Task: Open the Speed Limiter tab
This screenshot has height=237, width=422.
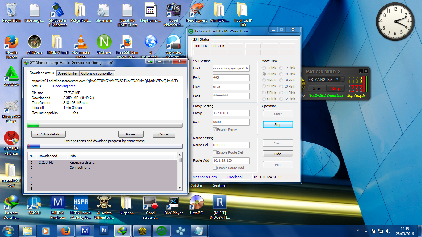Action: (x=68, y=73)
